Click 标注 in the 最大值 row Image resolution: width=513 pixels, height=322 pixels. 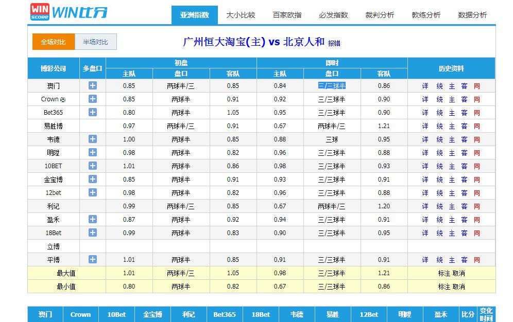pyautogui.click(x=444, y=273)
